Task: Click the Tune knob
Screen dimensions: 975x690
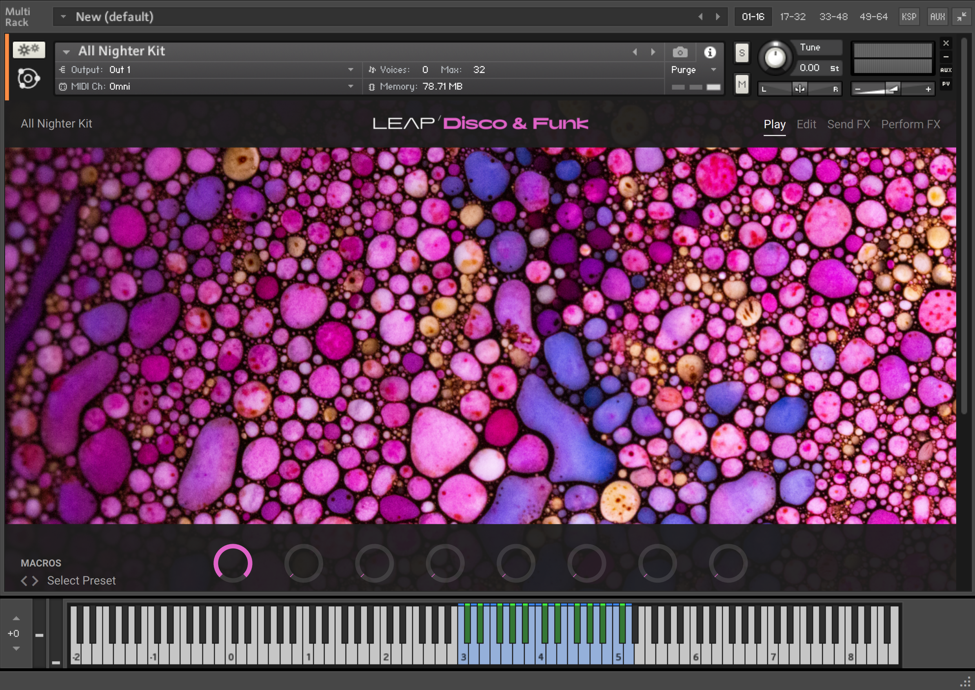Action: [775, 58]
